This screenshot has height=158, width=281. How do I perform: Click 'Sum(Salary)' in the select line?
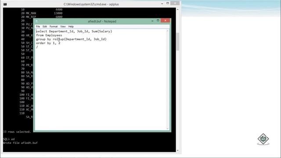pos(102,31)
